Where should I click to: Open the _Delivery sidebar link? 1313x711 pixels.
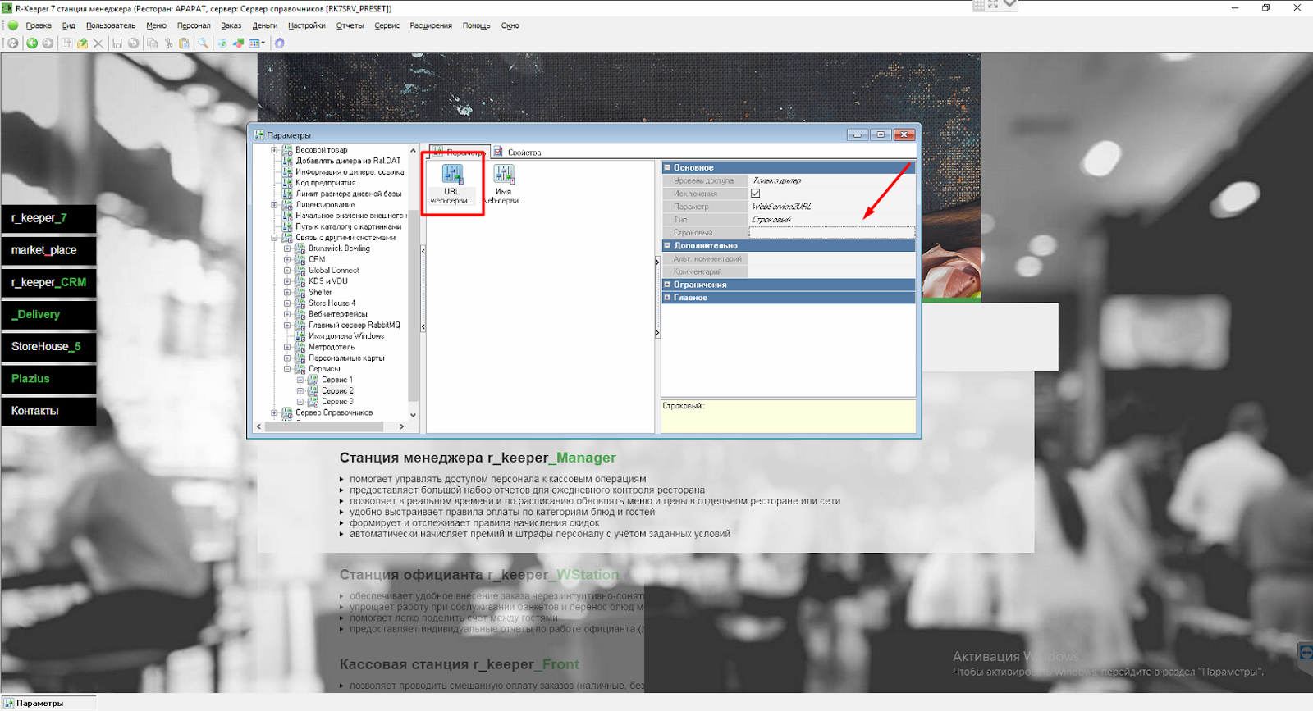pos(48,314)
